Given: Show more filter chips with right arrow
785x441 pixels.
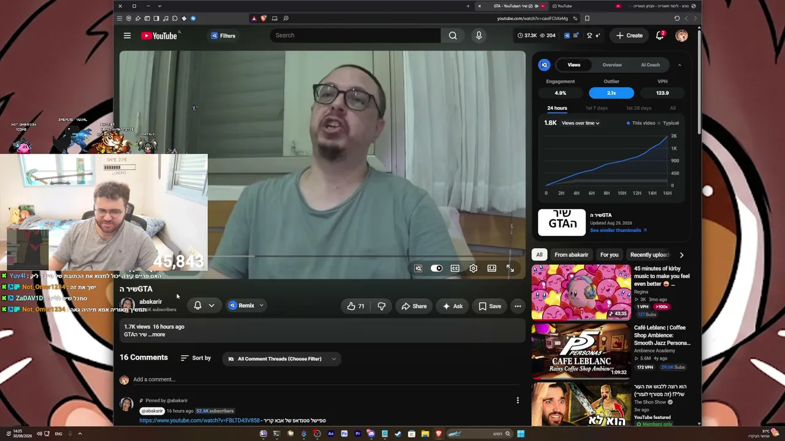Looking at the screenshot, I should (681, 255).
